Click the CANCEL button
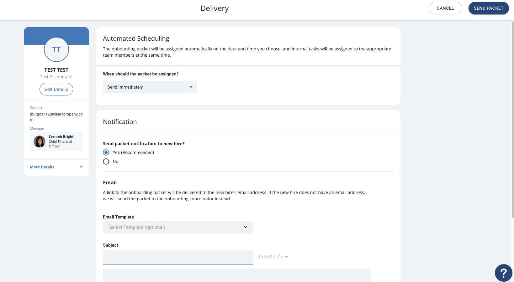 click(445, 8)
